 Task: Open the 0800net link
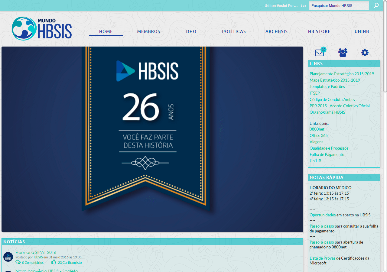pyautogui.click(x=317, y=129)
